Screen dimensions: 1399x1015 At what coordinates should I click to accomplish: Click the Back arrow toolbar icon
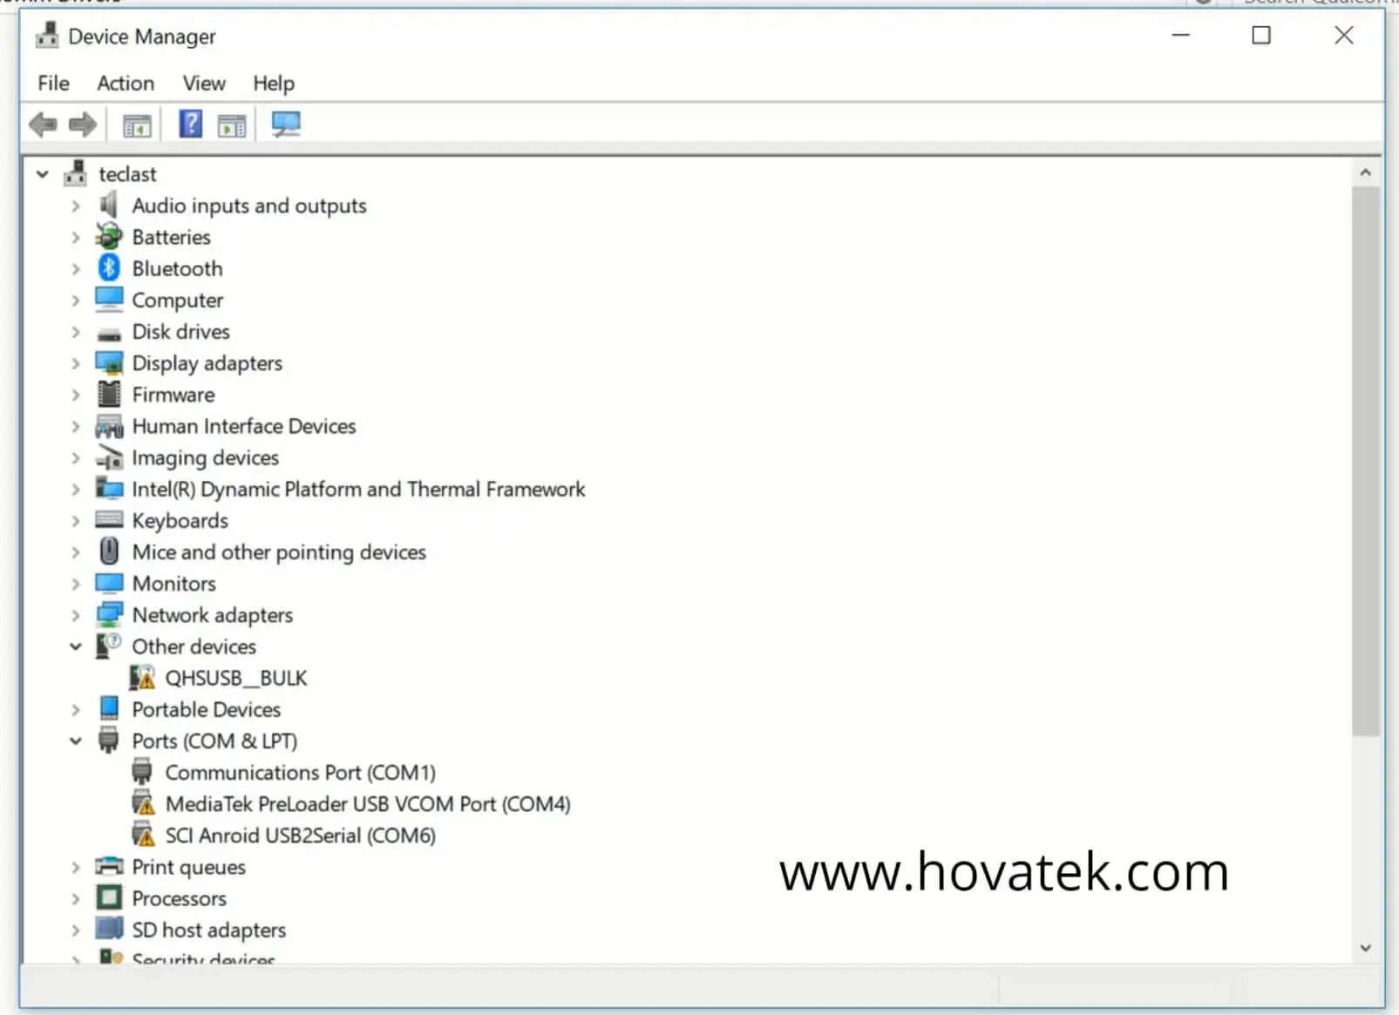coord(43,125)
